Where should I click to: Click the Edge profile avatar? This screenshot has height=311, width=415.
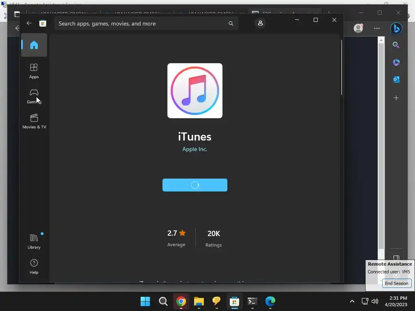point(358,28)
